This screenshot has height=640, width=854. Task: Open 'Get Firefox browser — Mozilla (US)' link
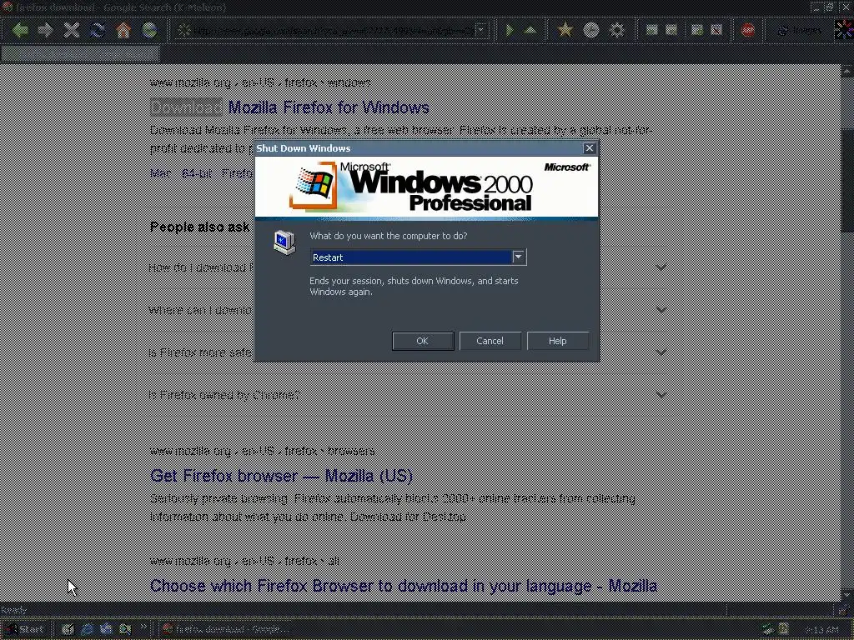[281, 476]
